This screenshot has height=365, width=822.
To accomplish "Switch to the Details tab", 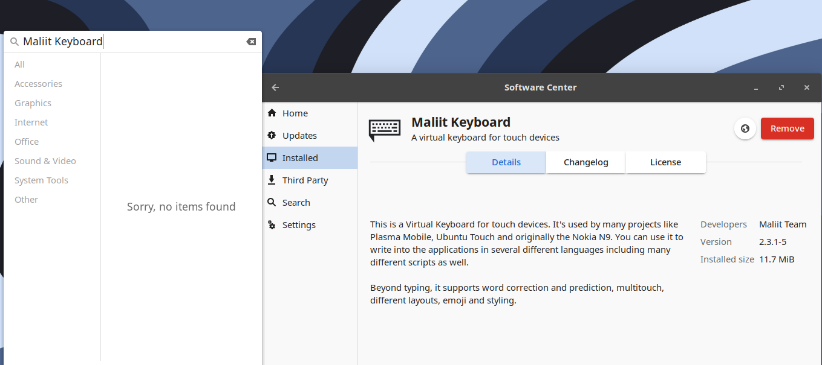I will (506, 162).
